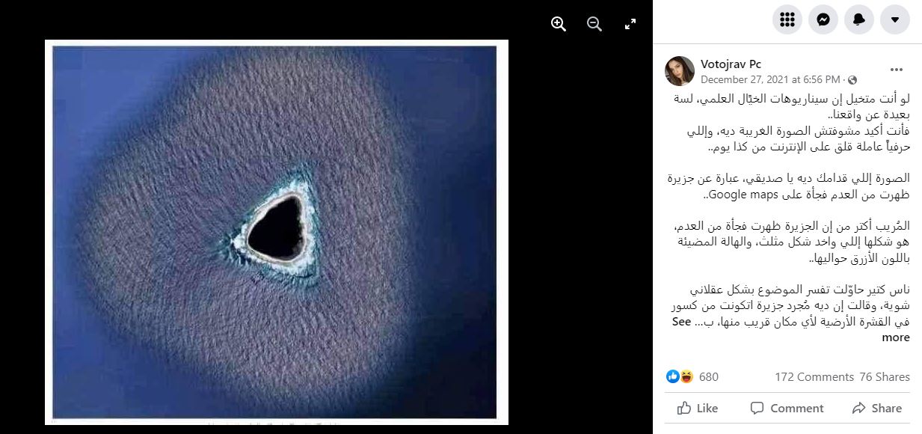The width and height of the screenshot is (922, 434).
Task: Zoom out of the photo
Action: tap(594, 24)
